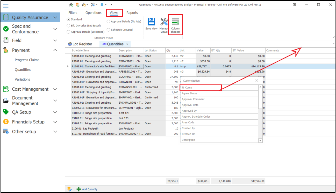
Task: Click the Cost Management icon in sidebar
Action: (6, 89)
